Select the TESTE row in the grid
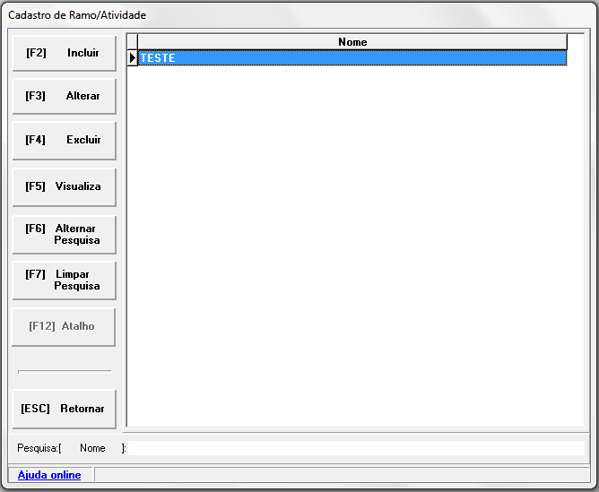Viewport: 599px width, 492px height. tap(352, 58)
